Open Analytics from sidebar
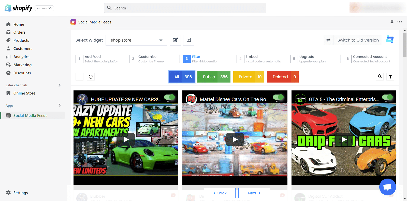Screen dimensions: 407x201 (21, 57)
